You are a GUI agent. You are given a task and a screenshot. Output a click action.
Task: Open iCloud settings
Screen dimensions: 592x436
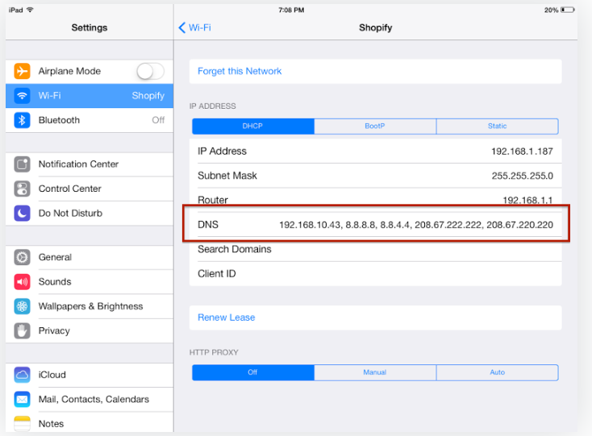[x=90, y=375]
